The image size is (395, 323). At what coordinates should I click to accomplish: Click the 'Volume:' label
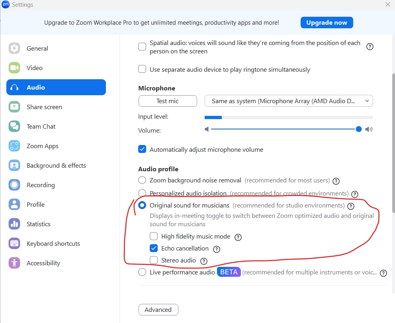(149, 131)
